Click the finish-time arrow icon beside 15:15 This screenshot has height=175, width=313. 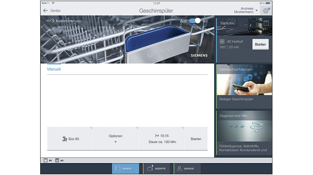pos(157,136)
